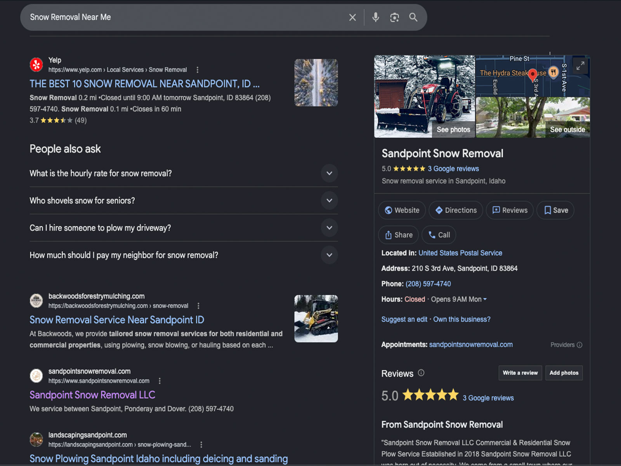Open search by image lens icon

[x=394, y=17]
